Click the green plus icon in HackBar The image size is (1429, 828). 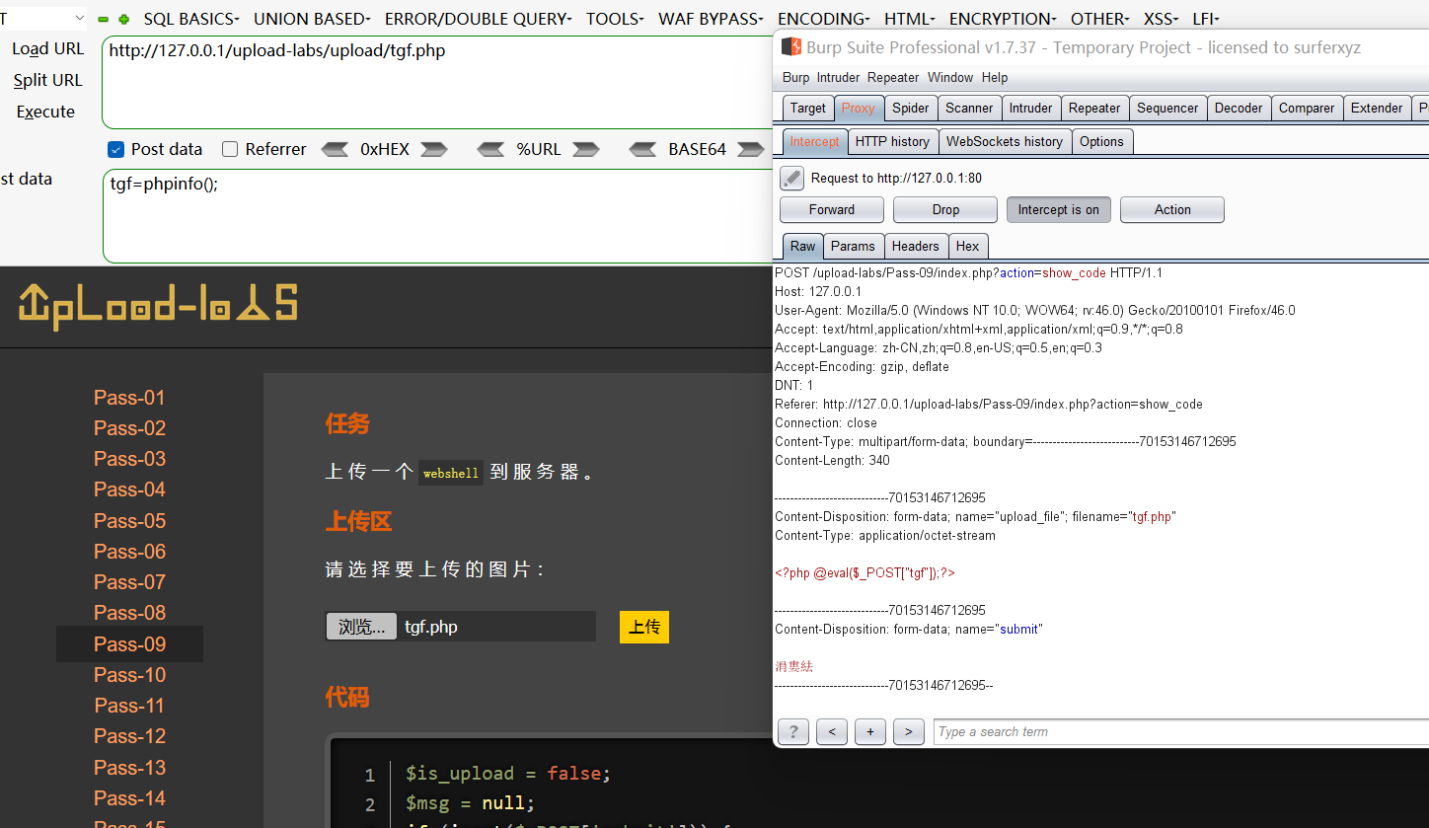pyautogui.click(x=123, y=19)
